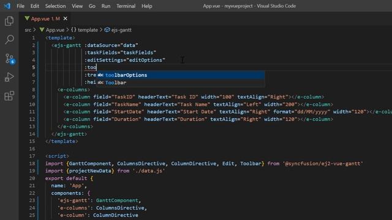Screen dimensions: 392x220
Task: Click ejs-gantt in the breadcrumb path
Action: (x=121, y=30)
